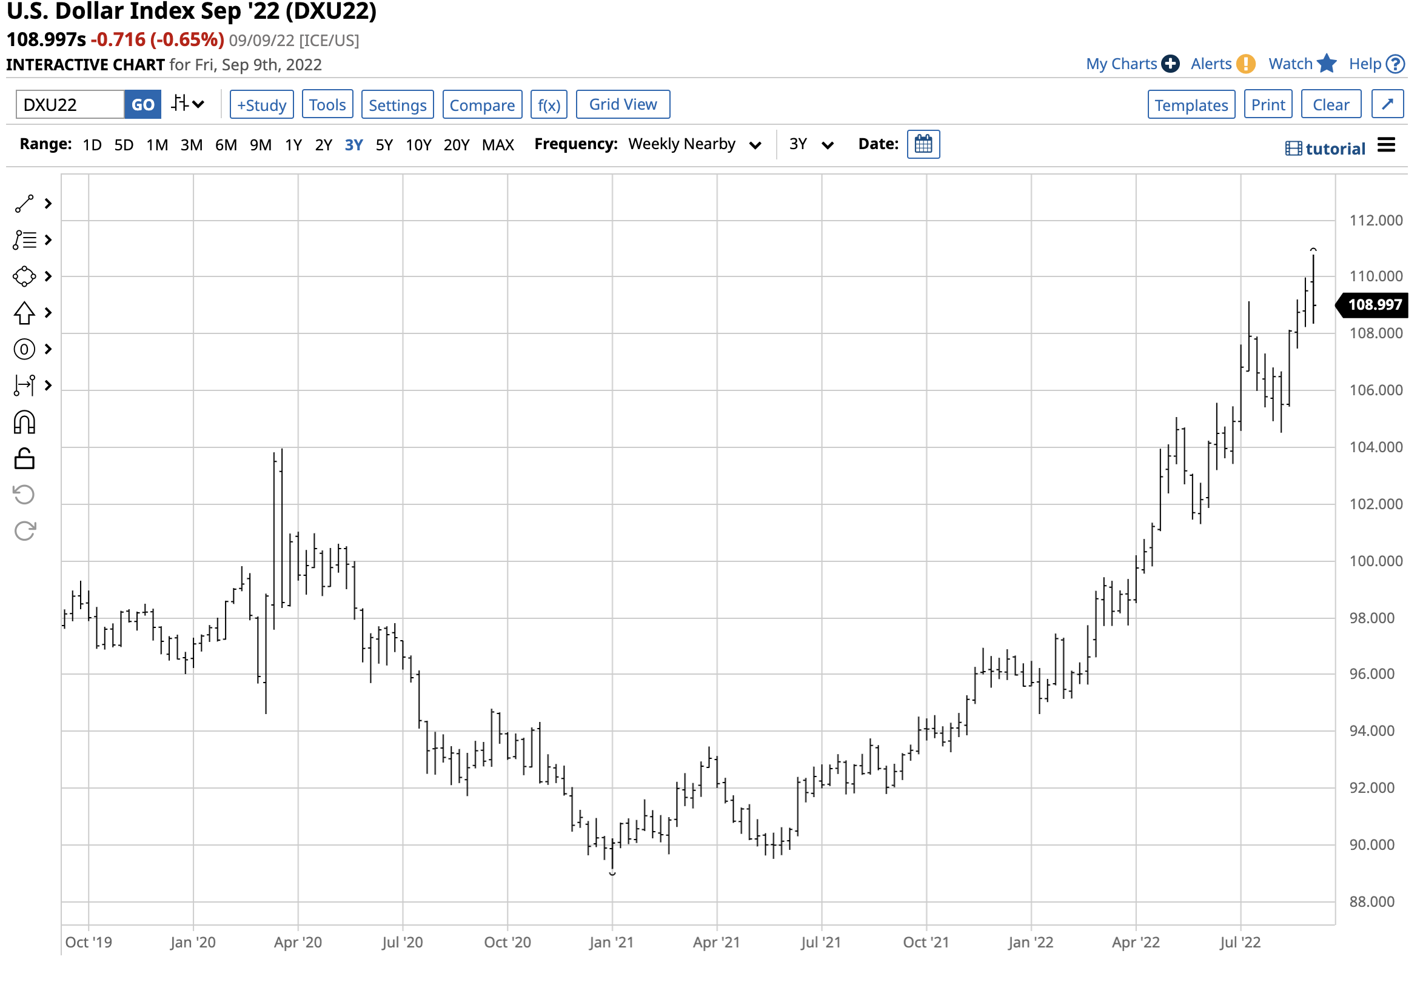Open the Settings menu
The height and width of the screenshot is (982, 1420).
click(398, 105)
